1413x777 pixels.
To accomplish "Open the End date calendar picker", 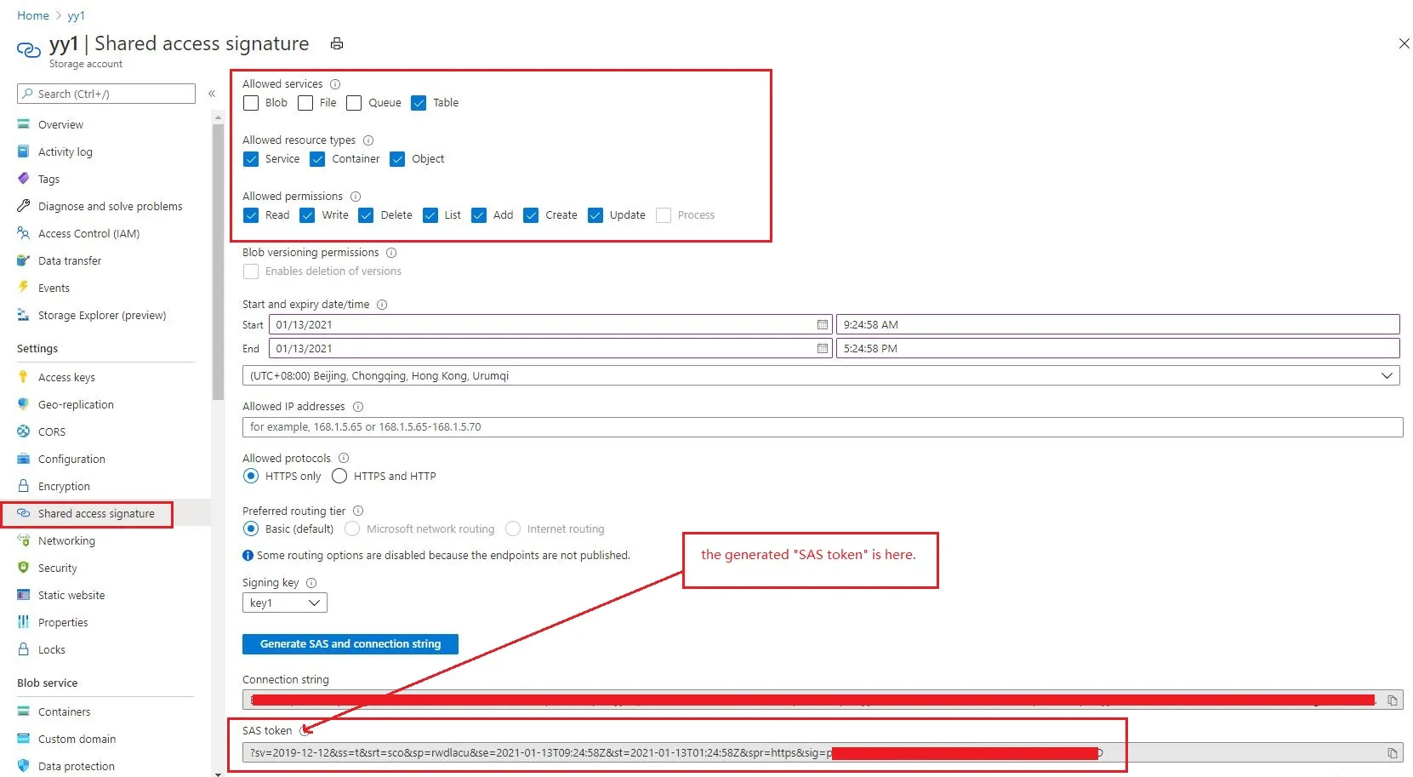I will pos(823,348).
